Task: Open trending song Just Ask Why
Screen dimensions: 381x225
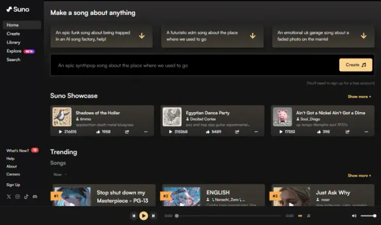Action: tap(333, 193)
